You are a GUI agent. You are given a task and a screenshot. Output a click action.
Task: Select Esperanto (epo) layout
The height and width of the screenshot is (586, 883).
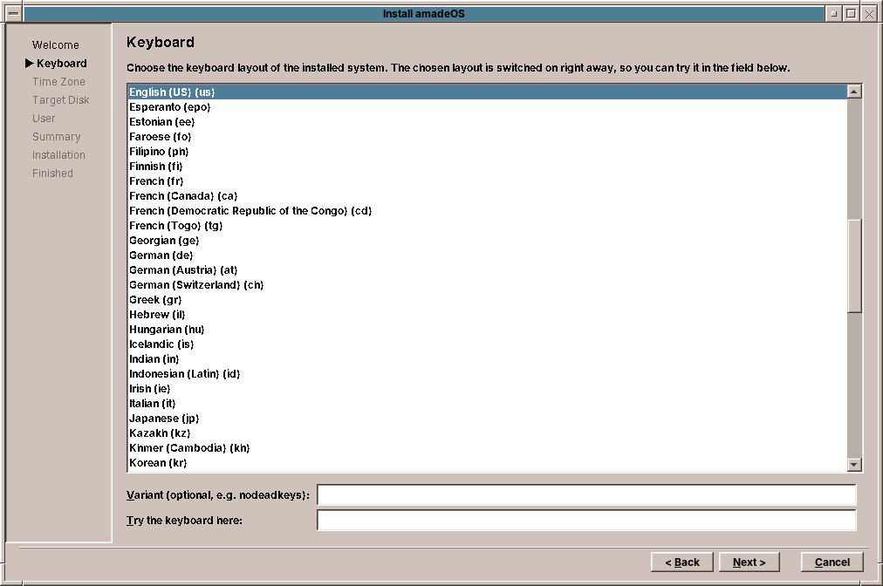coord(487,107)
